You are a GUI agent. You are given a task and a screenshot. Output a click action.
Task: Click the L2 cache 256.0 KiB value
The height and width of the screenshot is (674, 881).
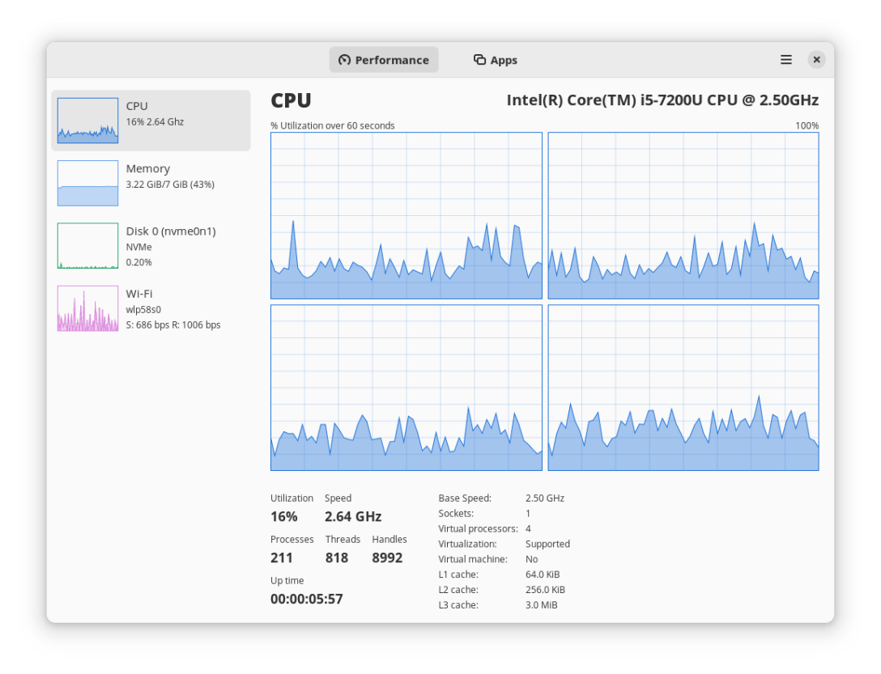545,590
